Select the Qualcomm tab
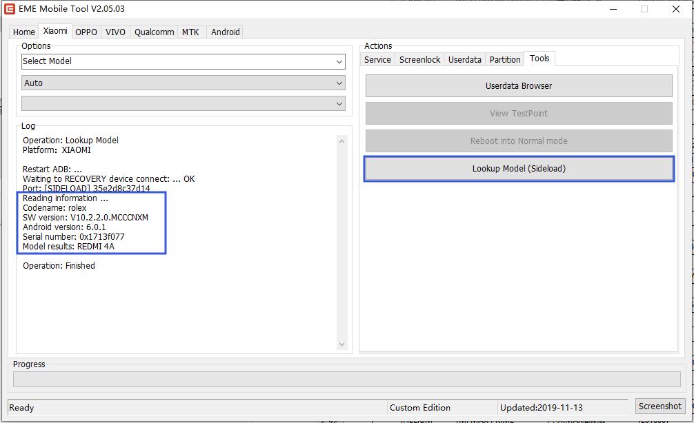Image resolution: width=694 pixels, height=423 pixels. tap(154, 32)
